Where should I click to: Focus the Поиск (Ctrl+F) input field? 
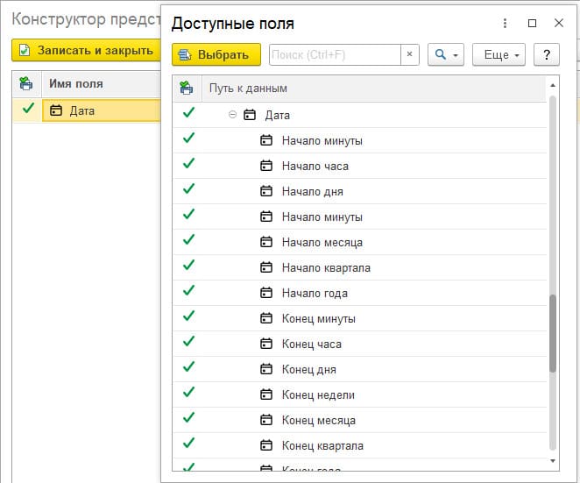(335, 54)
